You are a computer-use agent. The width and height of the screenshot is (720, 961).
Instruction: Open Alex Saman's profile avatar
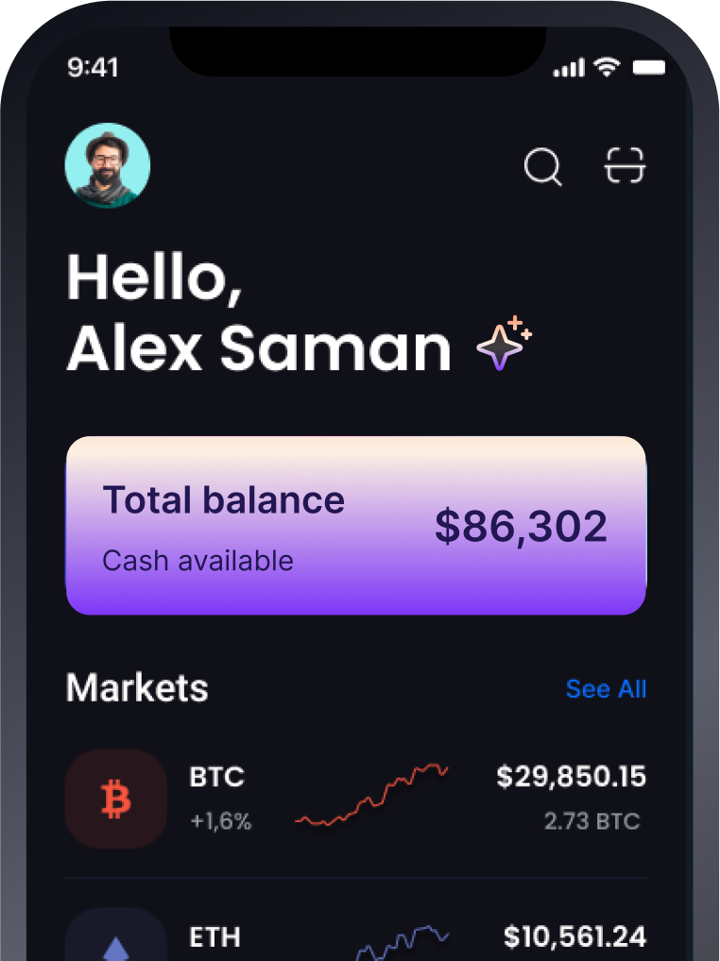108,166
